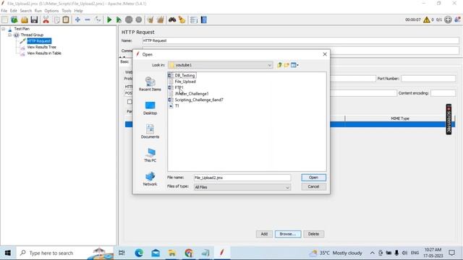The width and height of the screenshot is (463, 260).
Task: Collapse the Test Plan tree node
Action: (x=3, y=29)
